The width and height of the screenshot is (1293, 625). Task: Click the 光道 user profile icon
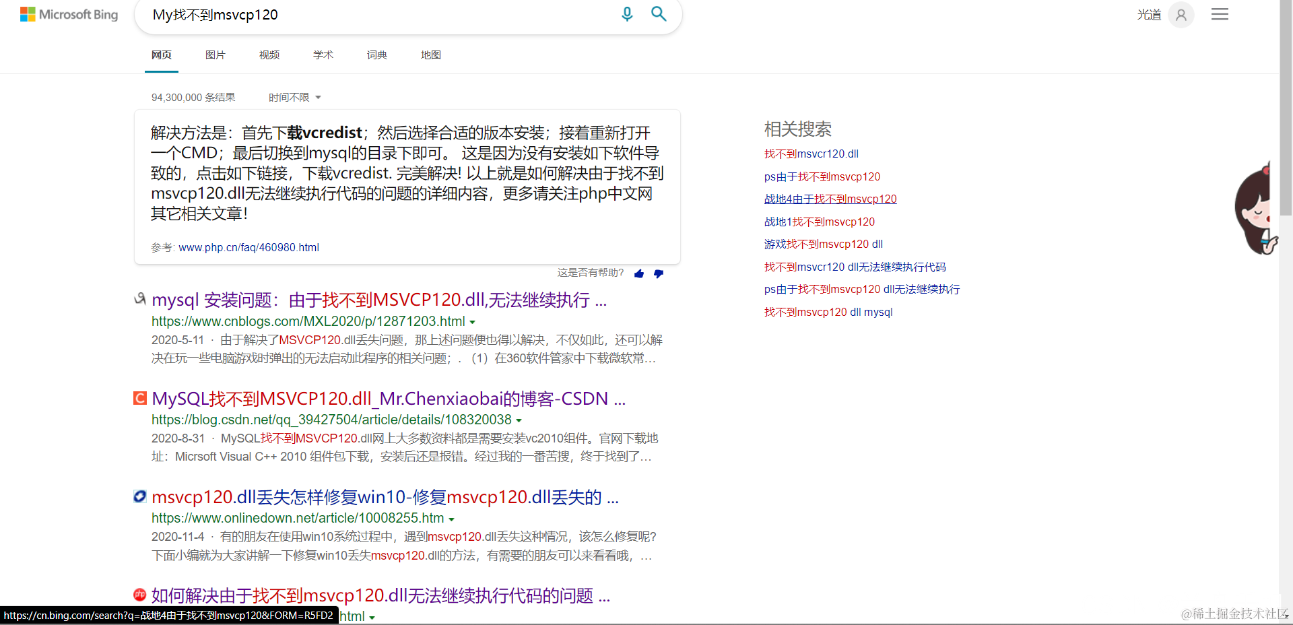point(1180,14)
